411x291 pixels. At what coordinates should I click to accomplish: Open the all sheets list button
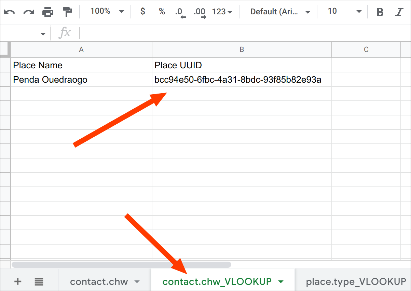pyautogui.click(x=39, y=281)
